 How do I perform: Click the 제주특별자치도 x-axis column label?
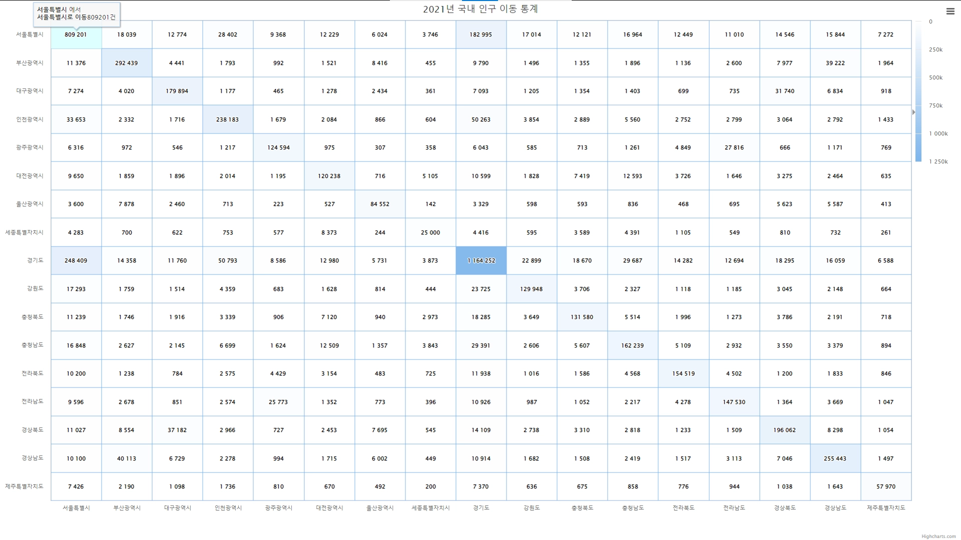pos(886,508)
